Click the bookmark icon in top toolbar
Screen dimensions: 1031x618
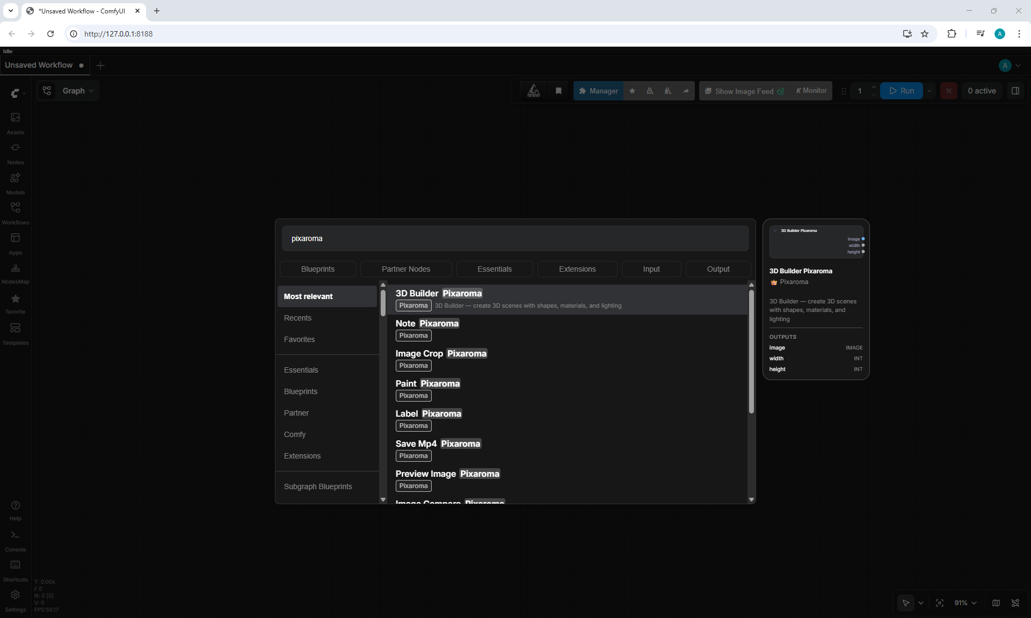click(x=558, y=91)
